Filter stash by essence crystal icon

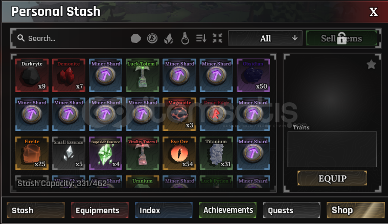169,38
